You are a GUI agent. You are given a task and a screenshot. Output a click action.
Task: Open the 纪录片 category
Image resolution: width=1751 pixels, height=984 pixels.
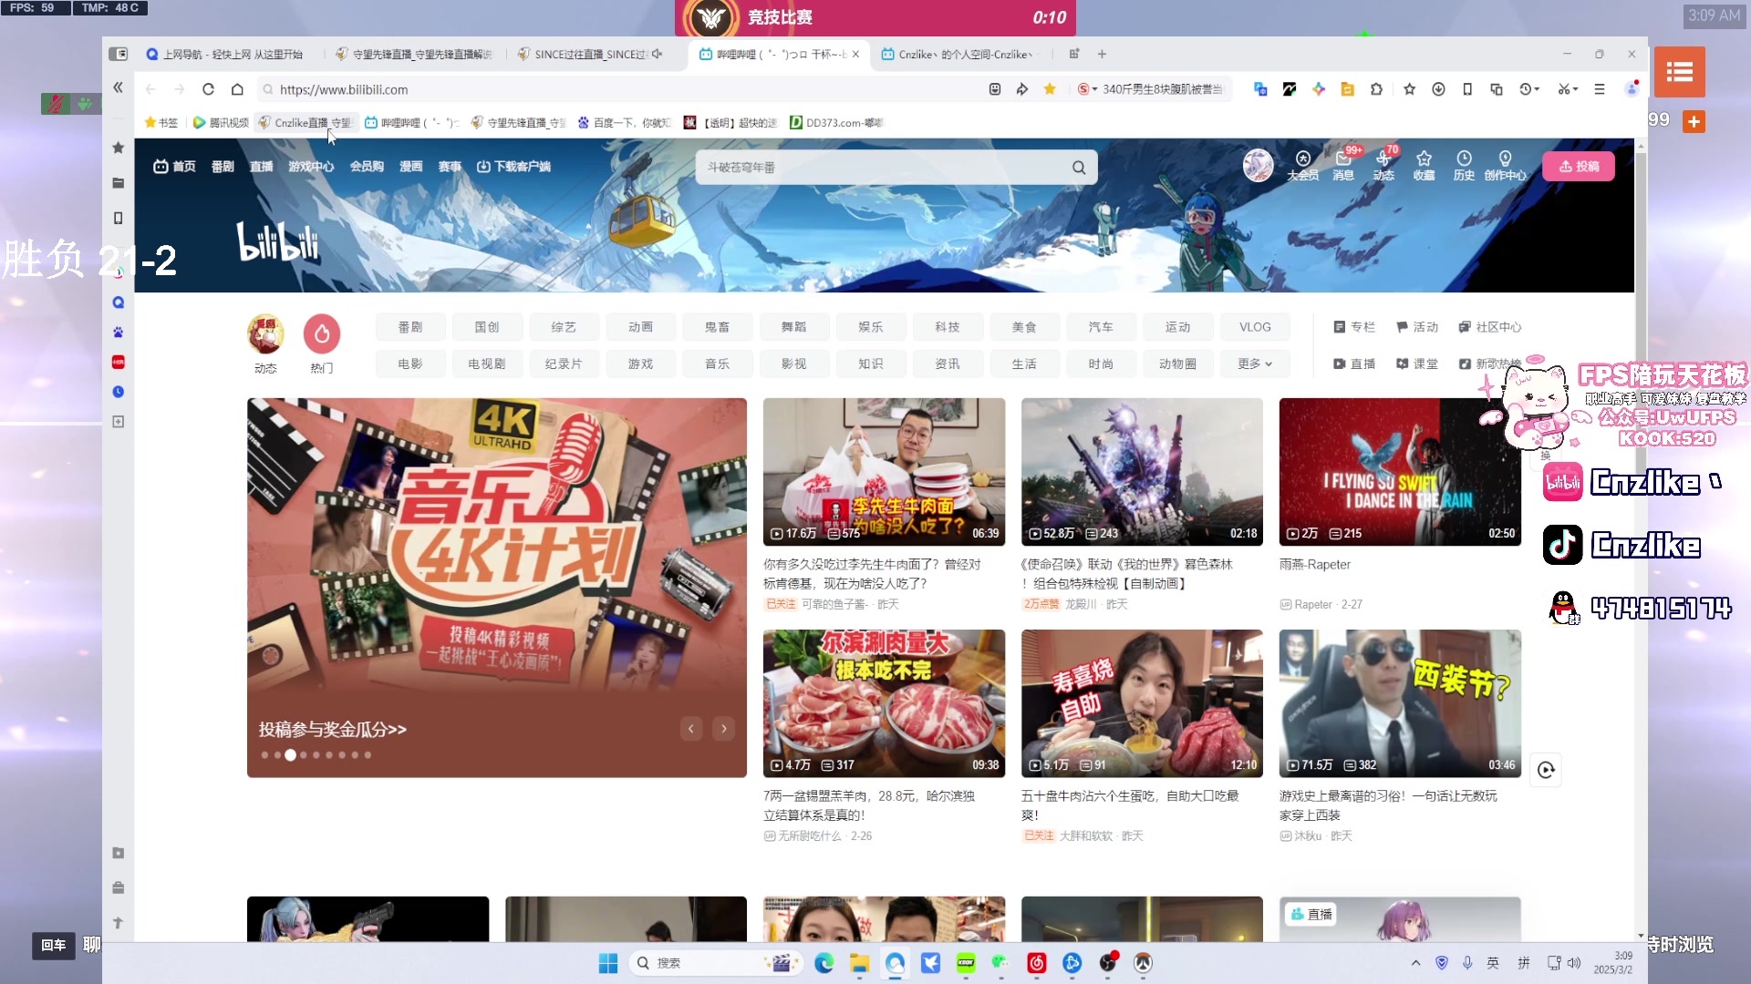point(564,364)
